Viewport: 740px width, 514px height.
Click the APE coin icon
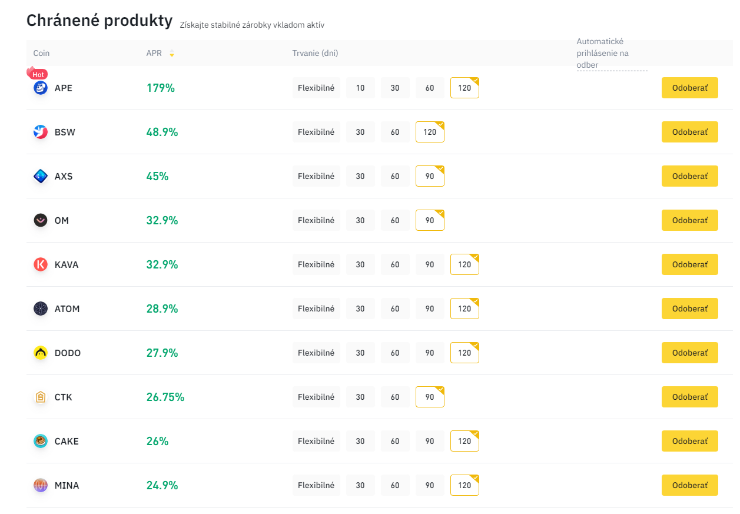(x=41, y=88)
